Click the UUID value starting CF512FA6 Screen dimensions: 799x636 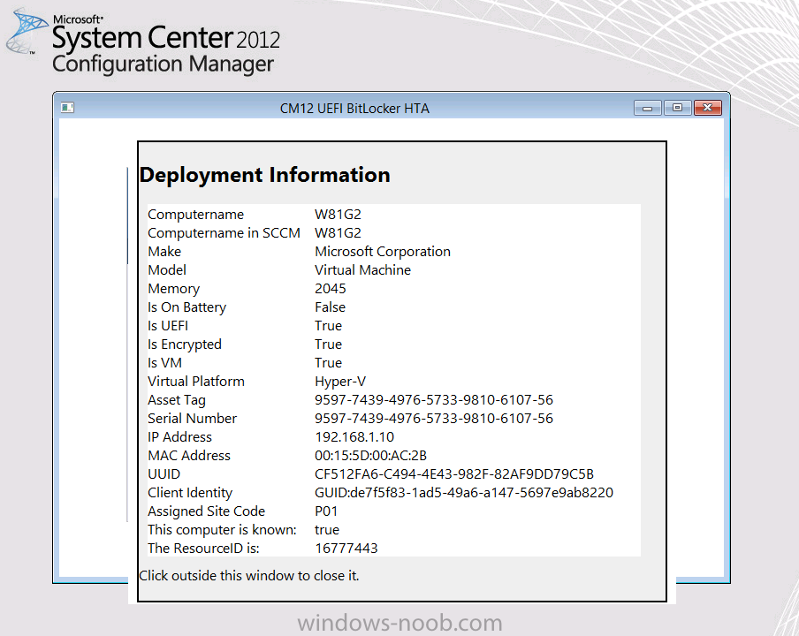coord(454,474)
